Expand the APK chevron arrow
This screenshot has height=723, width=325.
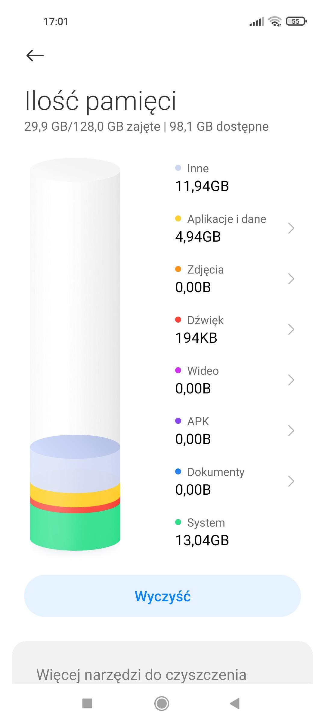(x=291, y=430)
